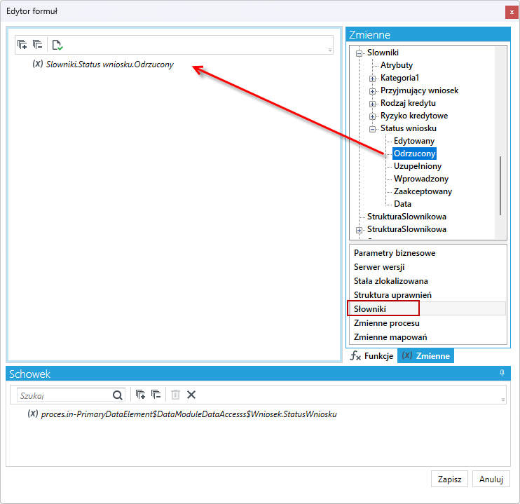Screen dimensions: 520x504
Task: Select Slowniki root tree label
Action: click(x=383, y=53)
